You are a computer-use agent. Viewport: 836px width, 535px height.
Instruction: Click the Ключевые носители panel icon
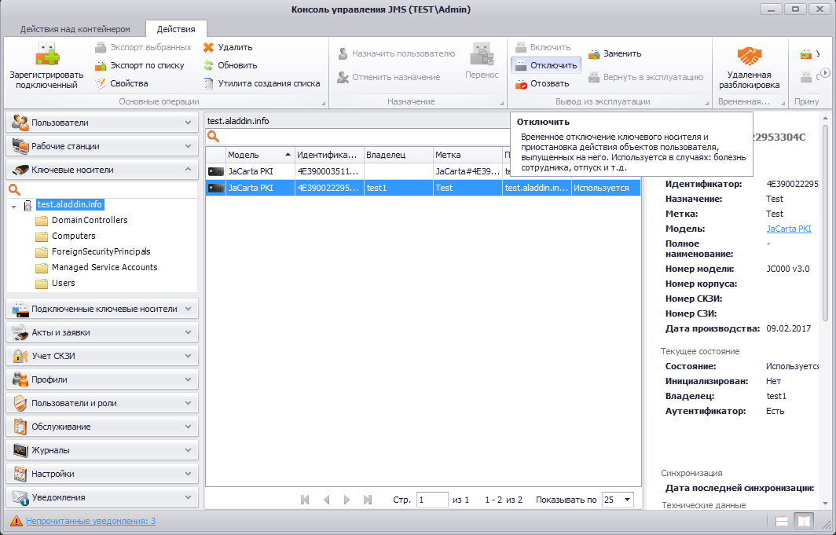click(x=20, y=170)
